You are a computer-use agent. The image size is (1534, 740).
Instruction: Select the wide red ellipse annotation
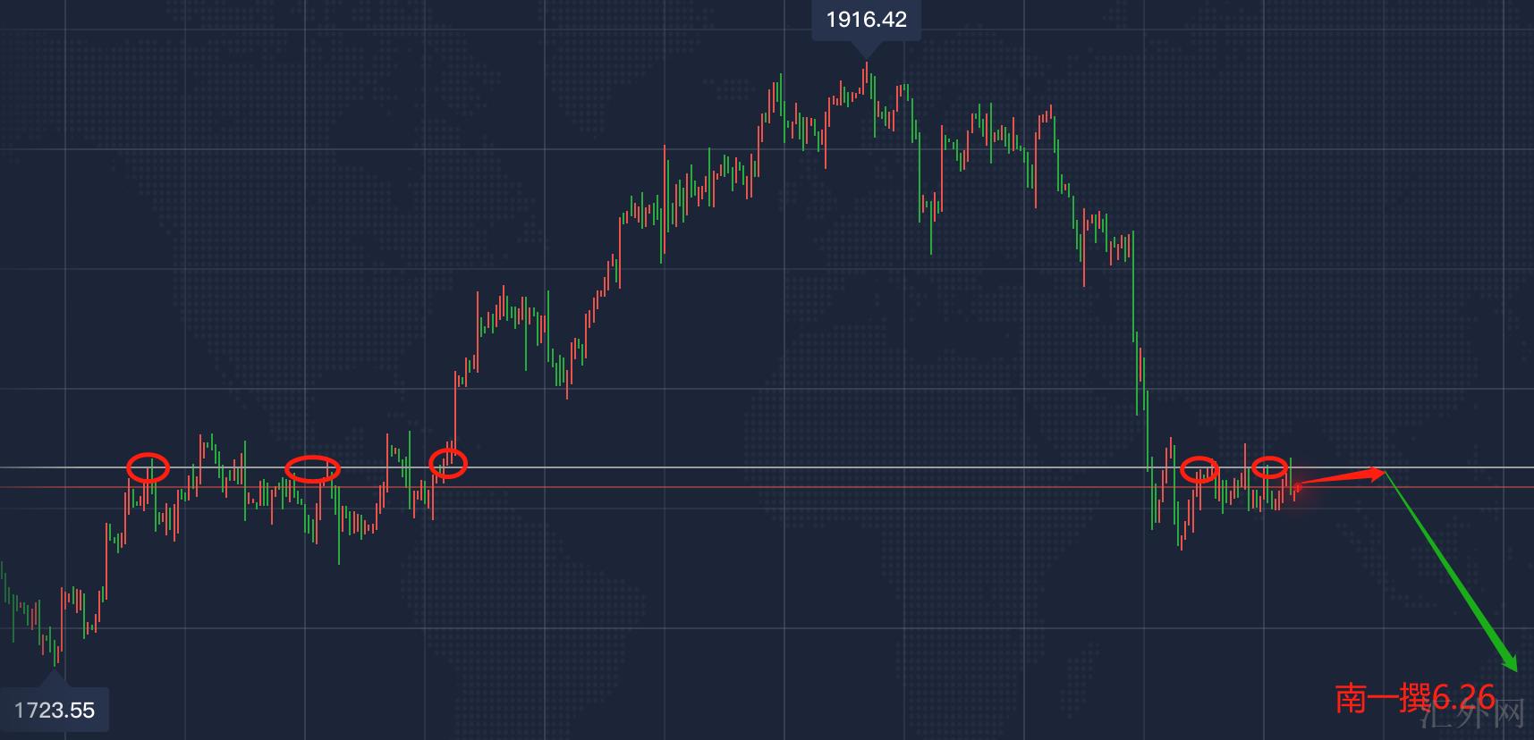coord(312,468)
